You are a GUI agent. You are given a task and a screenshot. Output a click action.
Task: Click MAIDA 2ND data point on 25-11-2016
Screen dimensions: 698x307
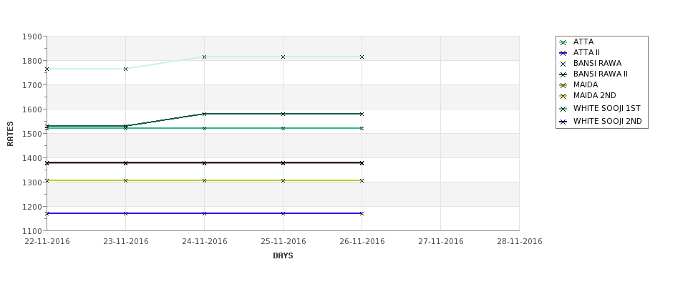pyautogui.click(x=283, y=180)
